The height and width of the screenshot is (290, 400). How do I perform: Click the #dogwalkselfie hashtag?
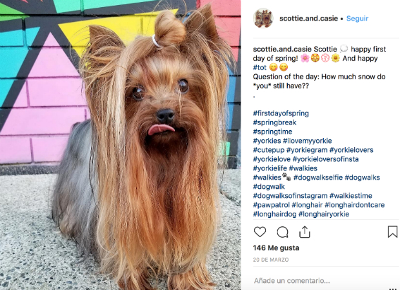(x=318, y=177)
